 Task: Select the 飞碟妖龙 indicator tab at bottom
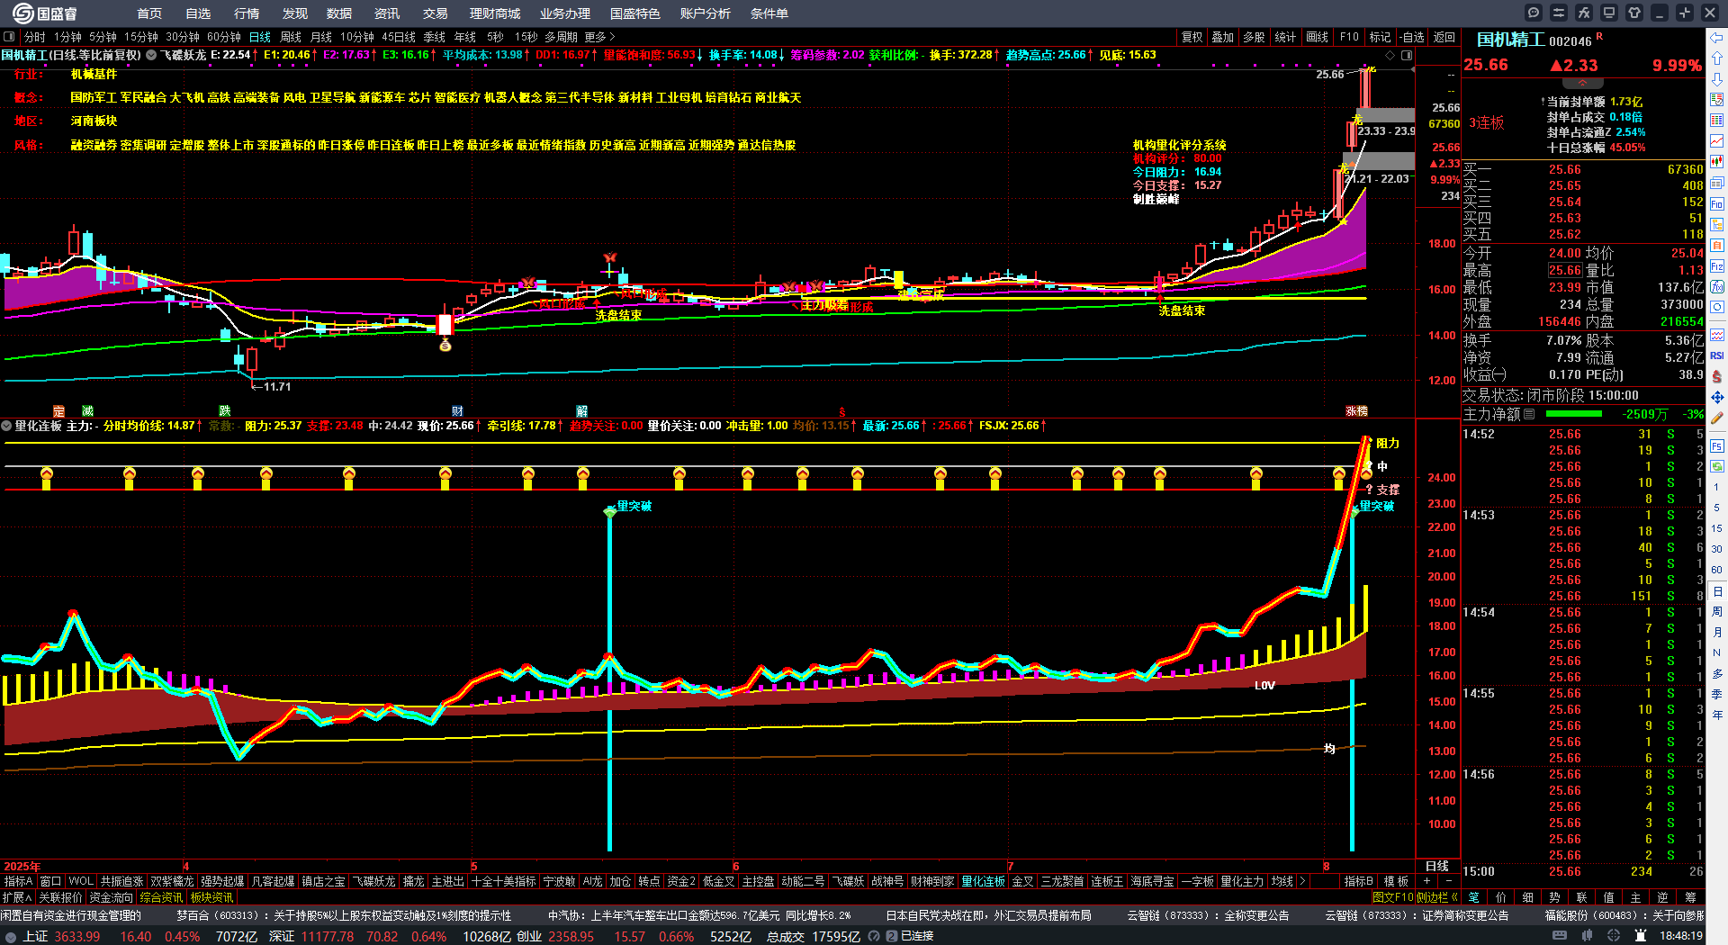373,881
